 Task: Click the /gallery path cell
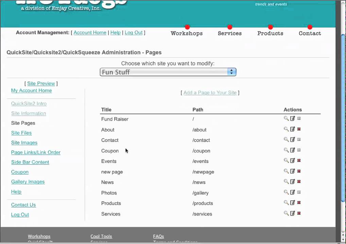click(x=201, y=193)
